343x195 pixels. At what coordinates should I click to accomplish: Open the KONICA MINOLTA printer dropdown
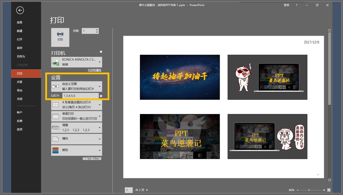tap(77, 62)
